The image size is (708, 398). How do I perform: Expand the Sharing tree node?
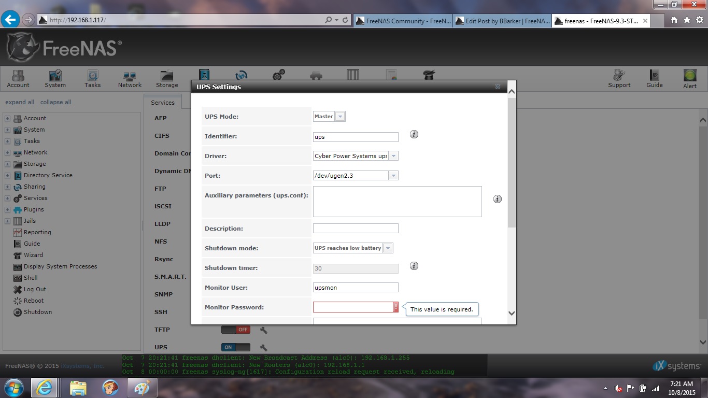coord(7,187)
